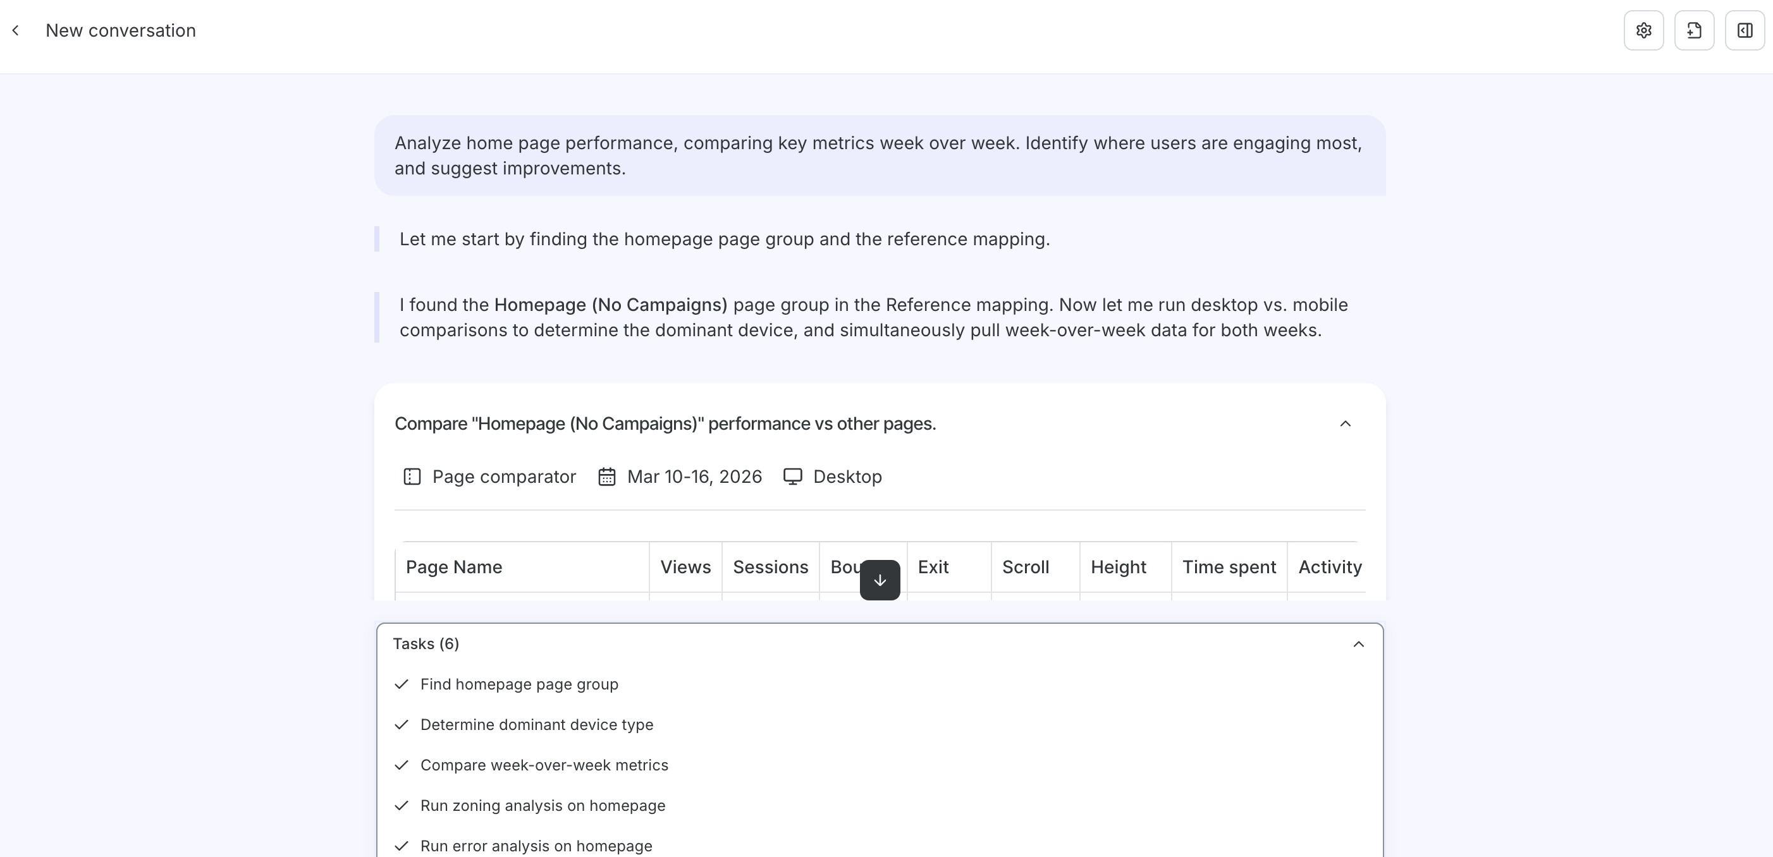The height and width of the screenshot is (857, 1773).
Task: Collapse the Homepage comparison card
Action: [1346, 423]
